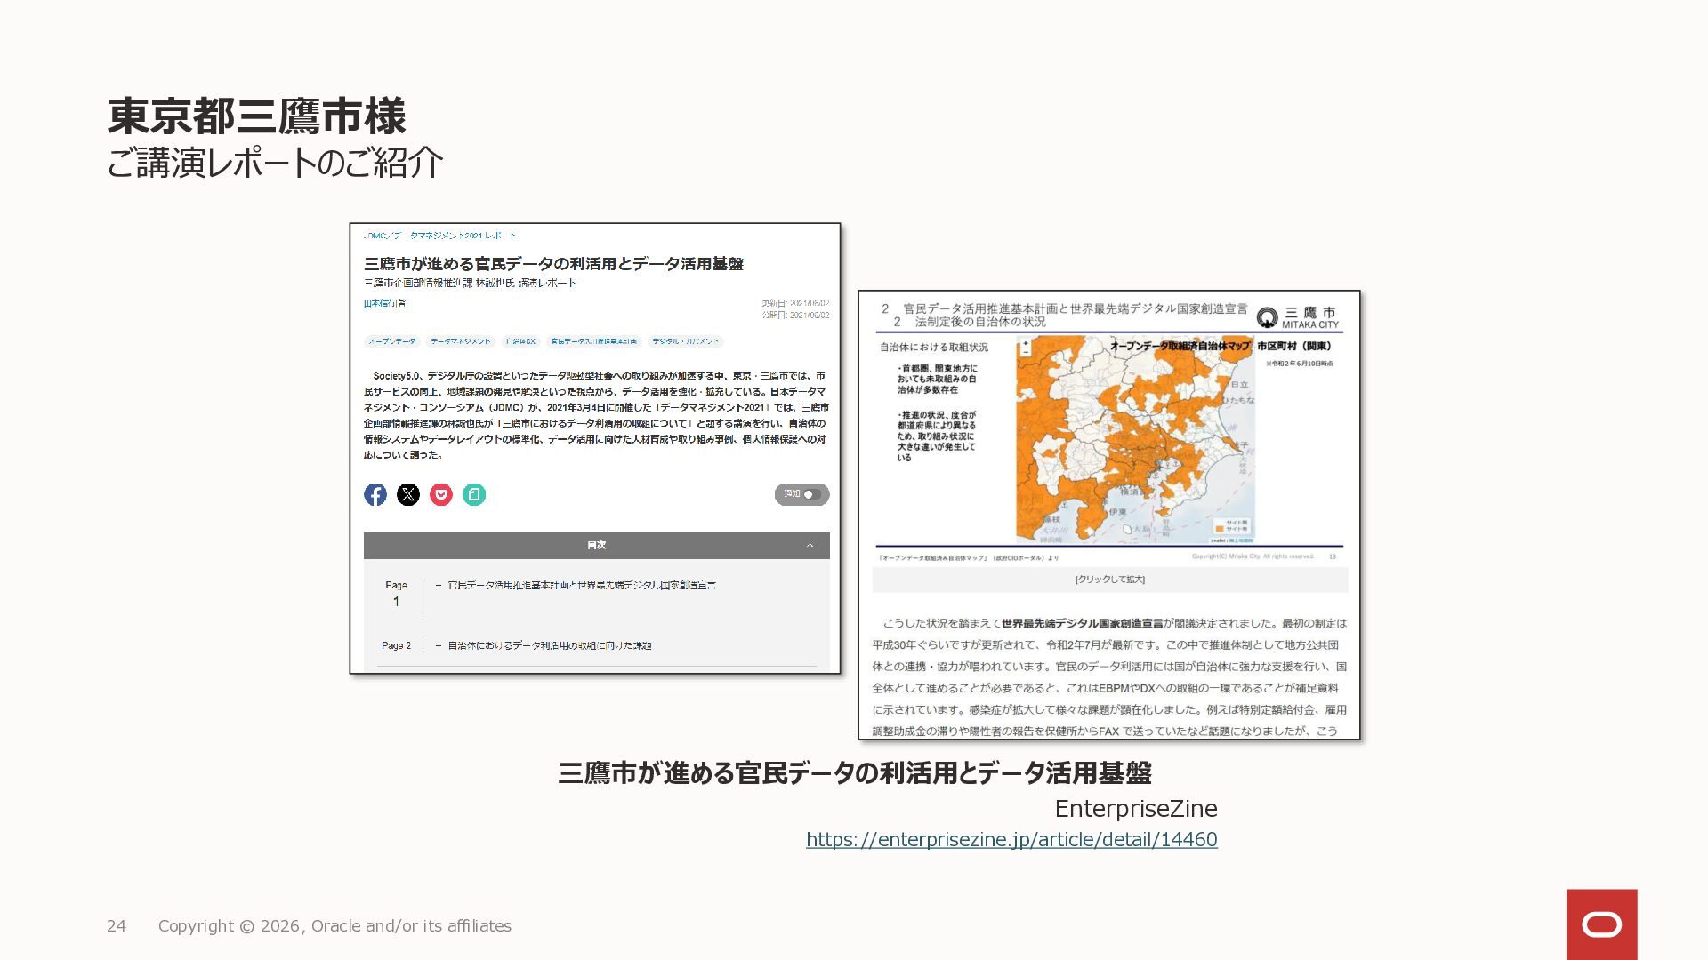Click クリックして拡大 to enlarge the slide
1708x960 pixels.
click(x=1109, y=580)
